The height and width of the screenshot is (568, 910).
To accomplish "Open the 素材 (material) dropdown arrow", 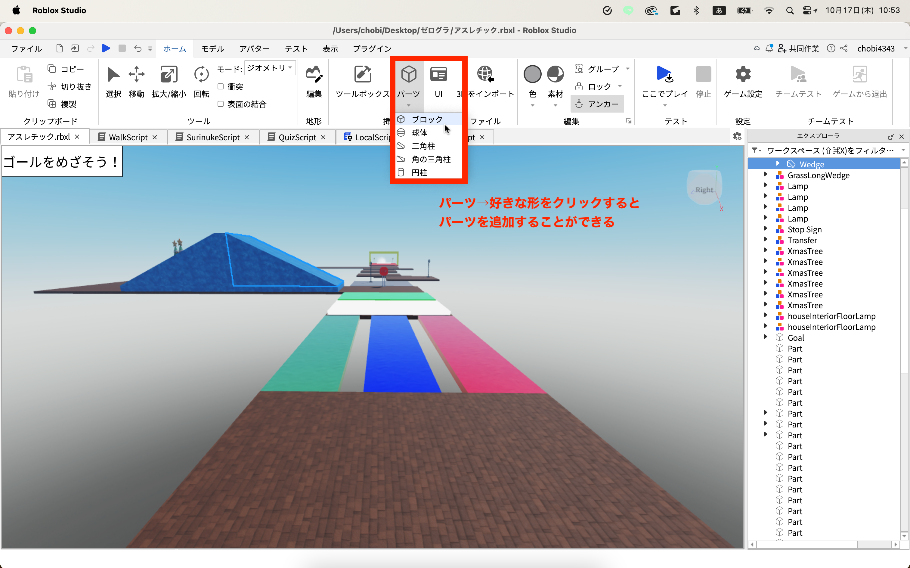I will [556, 106].
